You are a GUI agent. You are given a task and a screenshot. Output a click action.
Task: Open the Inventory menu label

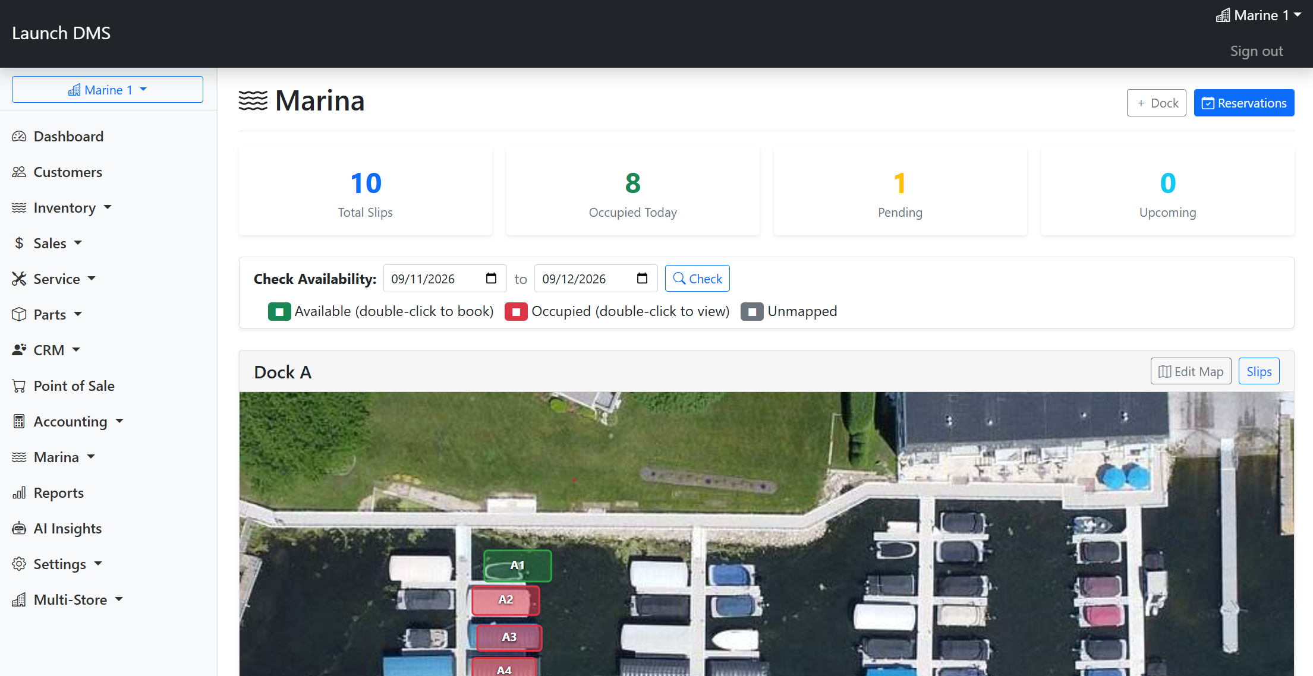click(65, 208)
